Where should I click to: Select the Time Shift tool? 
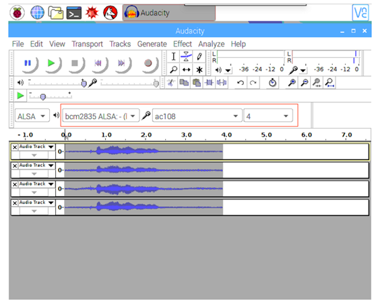[x=186, y=70]
